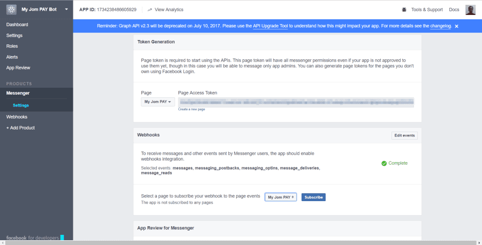Click Create a new page link
Screen dimensions: 482x245
pyautogui.click(x=192, y=109)
